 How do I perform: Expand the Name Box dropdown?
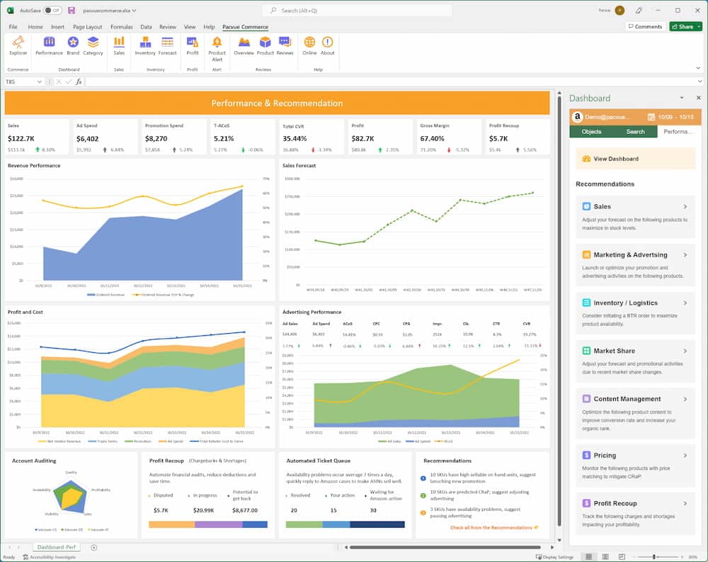coord(40,82)
